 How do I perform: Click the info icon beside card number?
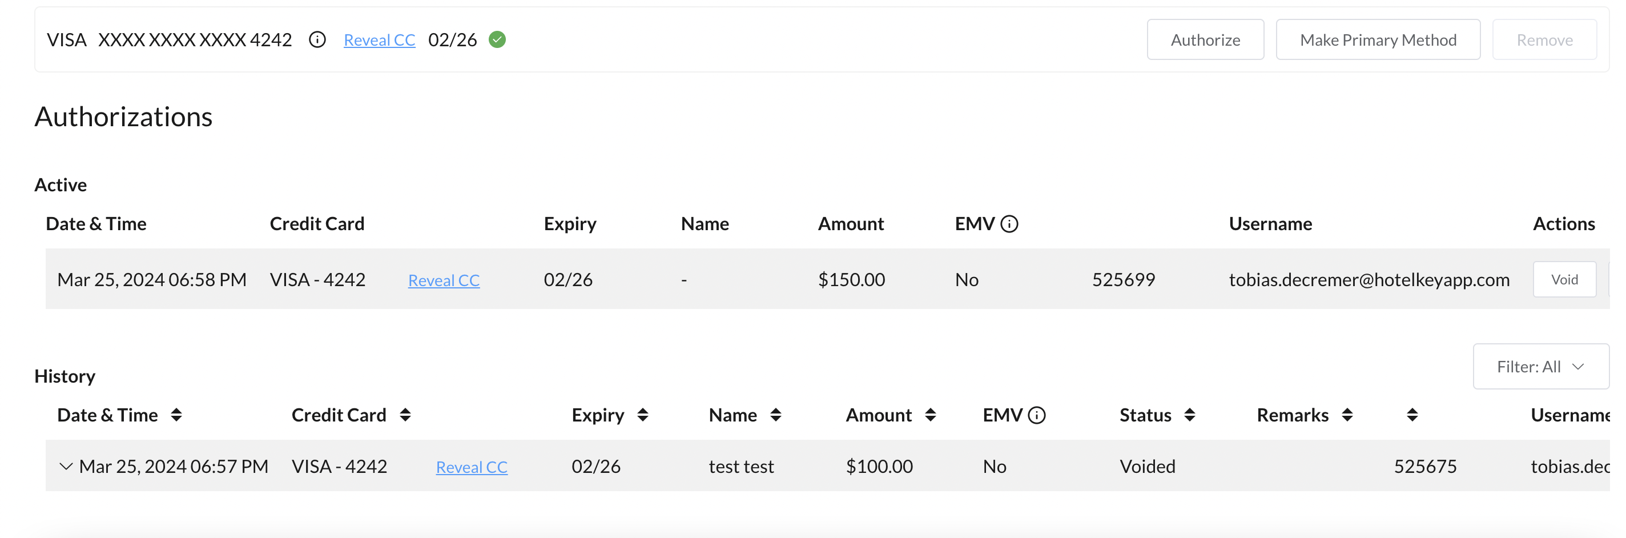click(317, 40)
